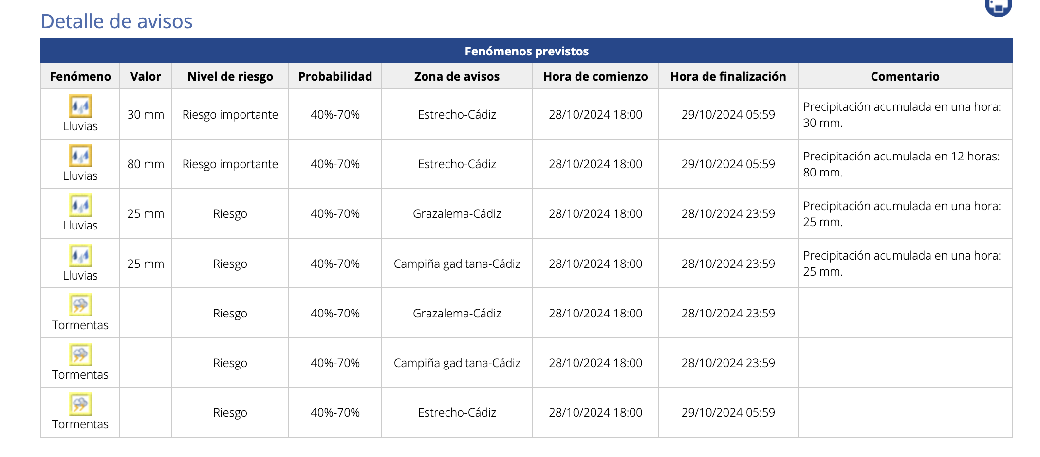Select the Tormentas icon for Grazalema-Cádiz

(80, 306)
